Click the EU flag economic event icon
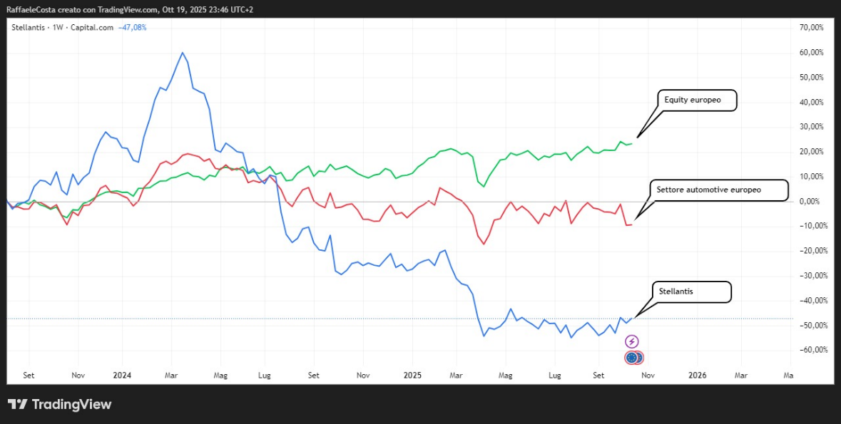841x424 pixels. tap(633, 358)
